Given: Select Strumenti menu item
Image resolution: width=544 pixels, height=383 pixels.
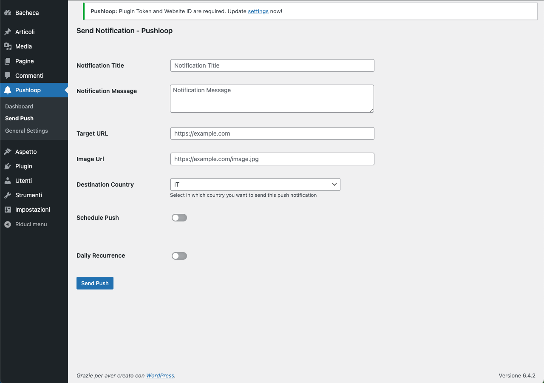Looking at the screenshot, I should click(34, 195).
